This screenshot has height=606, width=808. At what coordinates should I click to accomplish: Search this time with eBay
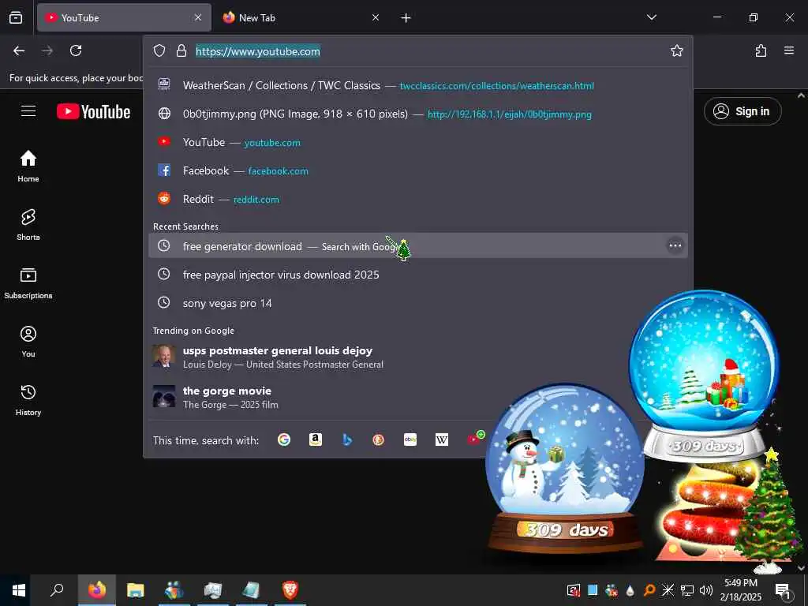pos(410,440)
